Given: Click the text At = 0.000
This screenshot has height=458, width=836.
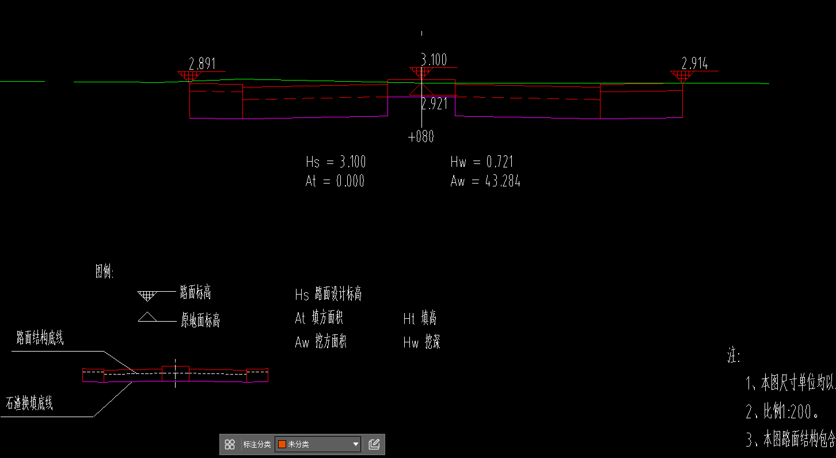Looking at the screenshot, I should click(335, 181).
